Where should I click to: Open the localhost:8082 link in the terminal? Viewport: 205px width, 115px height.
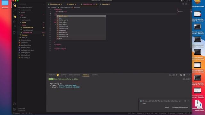[68, 85]
